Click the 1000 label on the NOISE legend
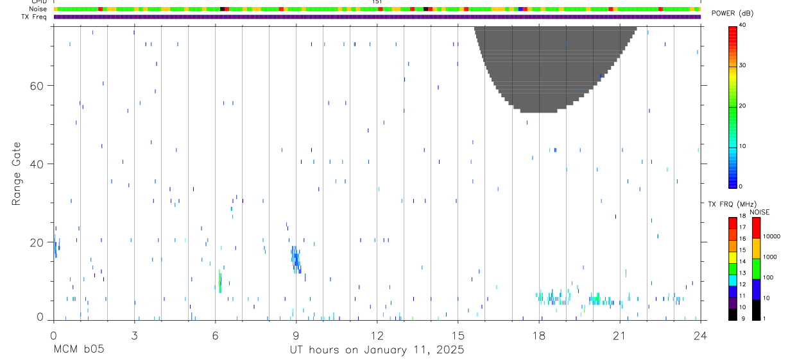Viewport: 788px width, 363px height. point(771,257)
